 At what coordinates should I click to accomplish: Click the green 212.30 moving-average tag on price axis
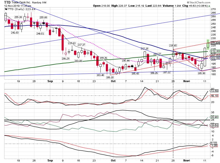tap(215, 51)
